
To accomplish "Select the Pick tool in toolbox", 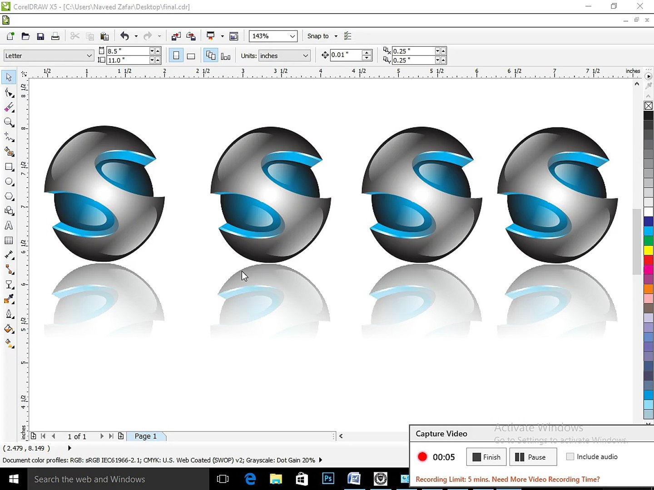I will 9,78.
